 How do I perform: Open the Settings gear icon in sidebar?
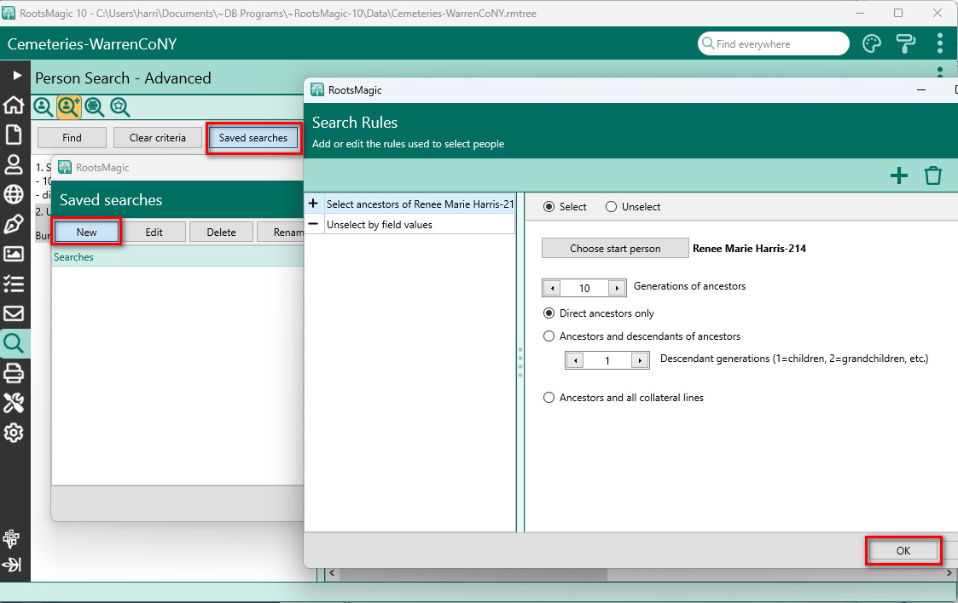[14, 433]
